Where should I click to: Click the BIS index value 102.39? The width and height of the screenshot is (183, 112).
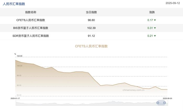(91, 28)
